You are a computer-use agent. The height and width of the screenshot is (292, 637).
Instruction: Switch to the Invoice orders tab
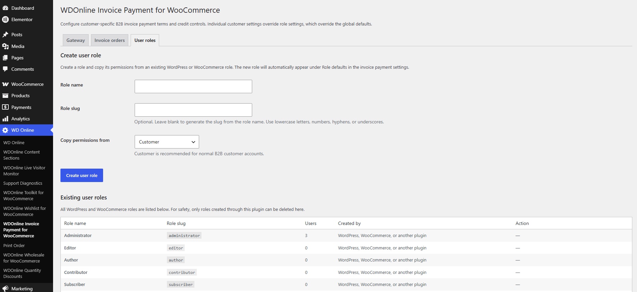coord(109,40)
